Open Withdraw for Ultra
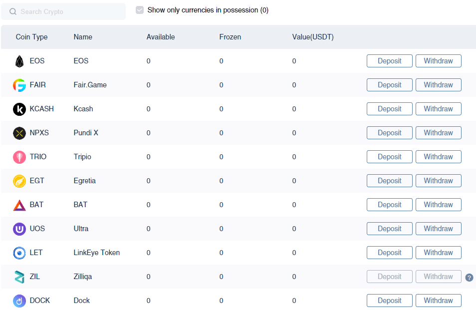This screenshot has height=310, width=476. tap(439, 229)
